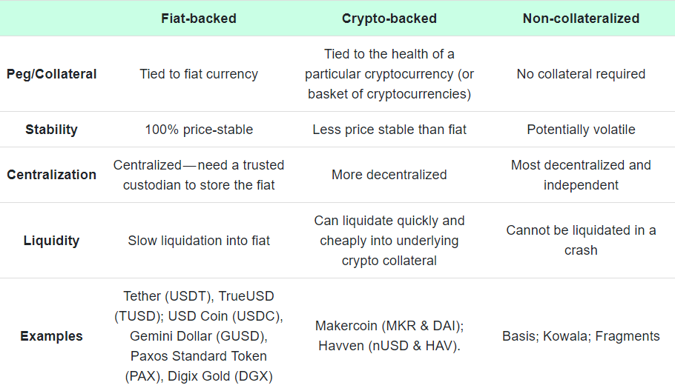The image size is (675, 391).
Task: Click the "Less price stable than fiat" cell
Action: pos(389,130)
